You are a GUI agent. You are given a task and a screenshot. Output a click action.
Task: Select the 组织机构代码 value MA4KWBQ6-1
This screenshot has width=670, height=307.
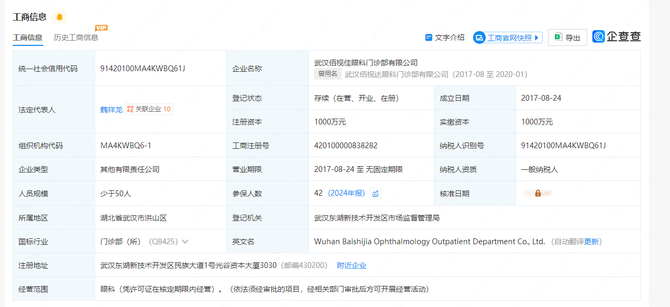pos(126,146)
